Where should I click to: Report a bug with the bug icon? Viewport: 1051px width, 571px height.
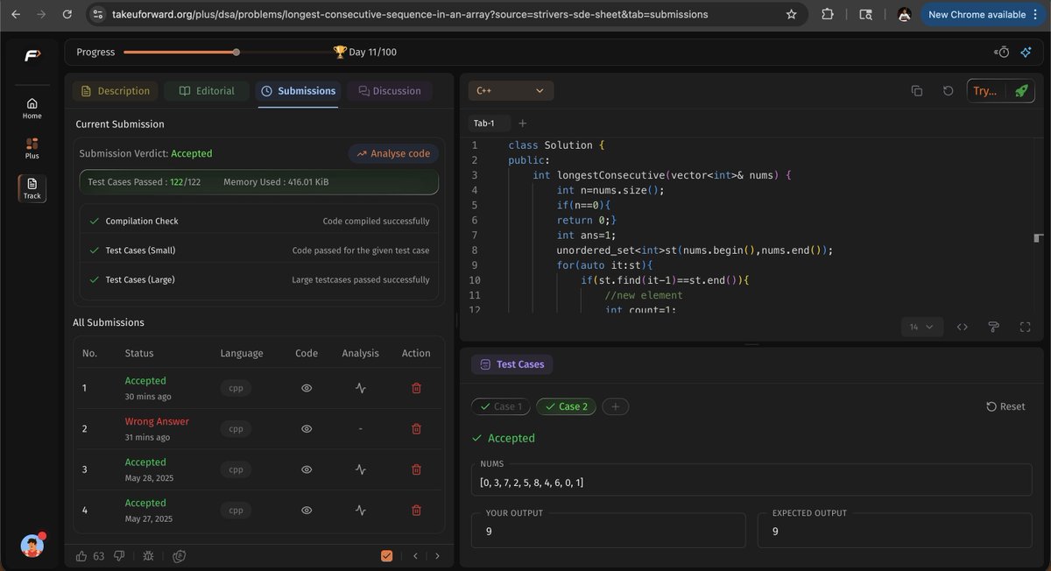tap(148, 555)
